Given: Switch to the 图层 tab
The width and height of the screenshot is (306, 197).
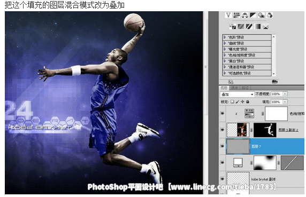Looking at the screenshot, I should pyautogui.click(x=224, y=88).
